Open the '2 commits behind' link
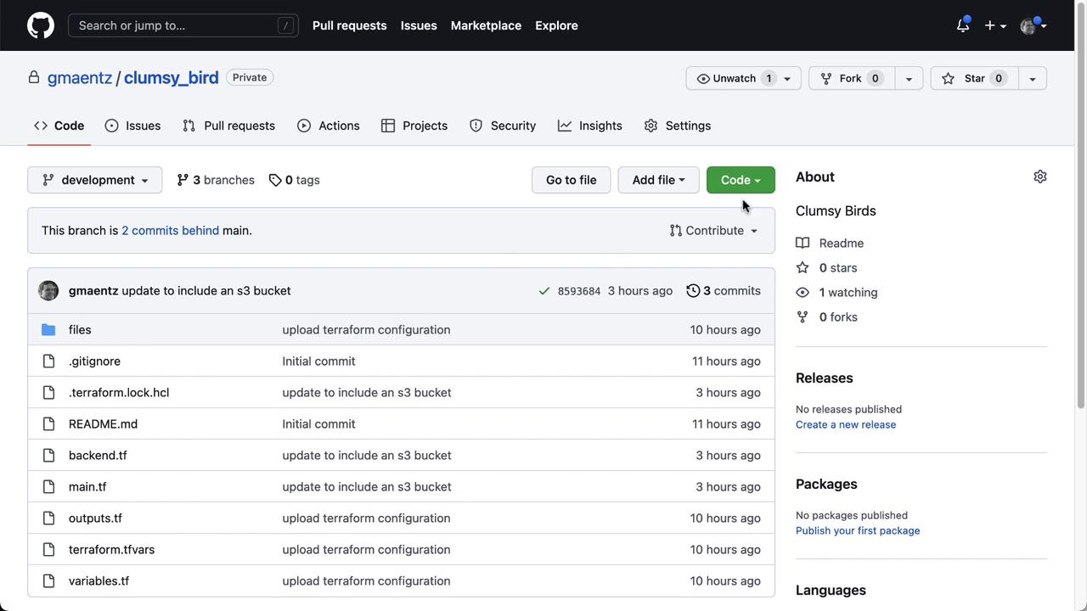 170,231
